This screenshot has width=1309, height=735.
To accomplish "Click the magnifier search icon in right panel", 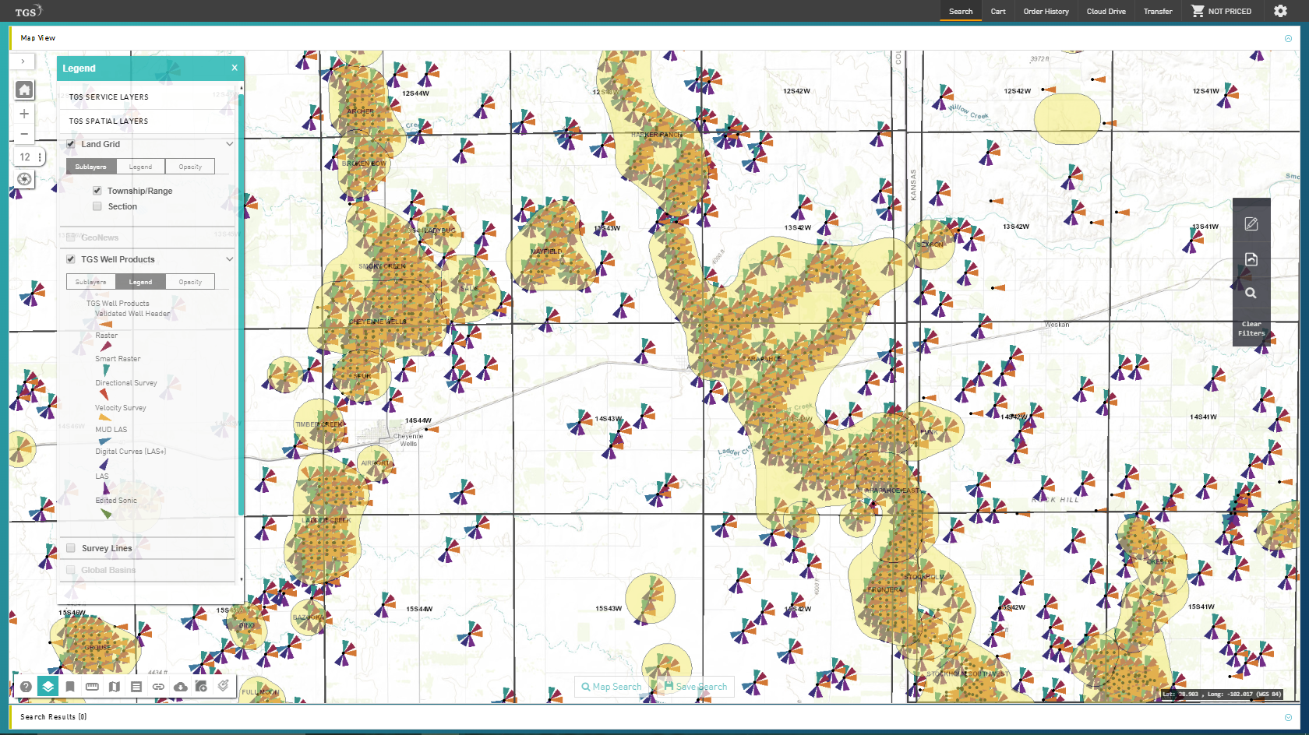I will click(1251, 294).
